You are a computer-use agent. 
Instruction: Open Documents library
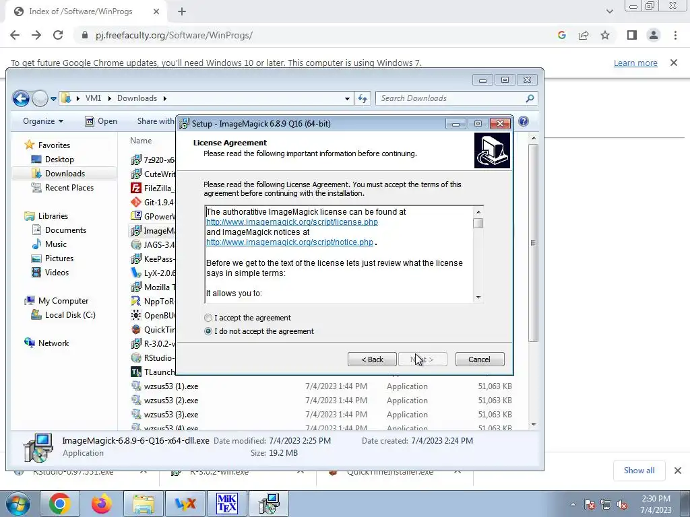tap(65, 230)
